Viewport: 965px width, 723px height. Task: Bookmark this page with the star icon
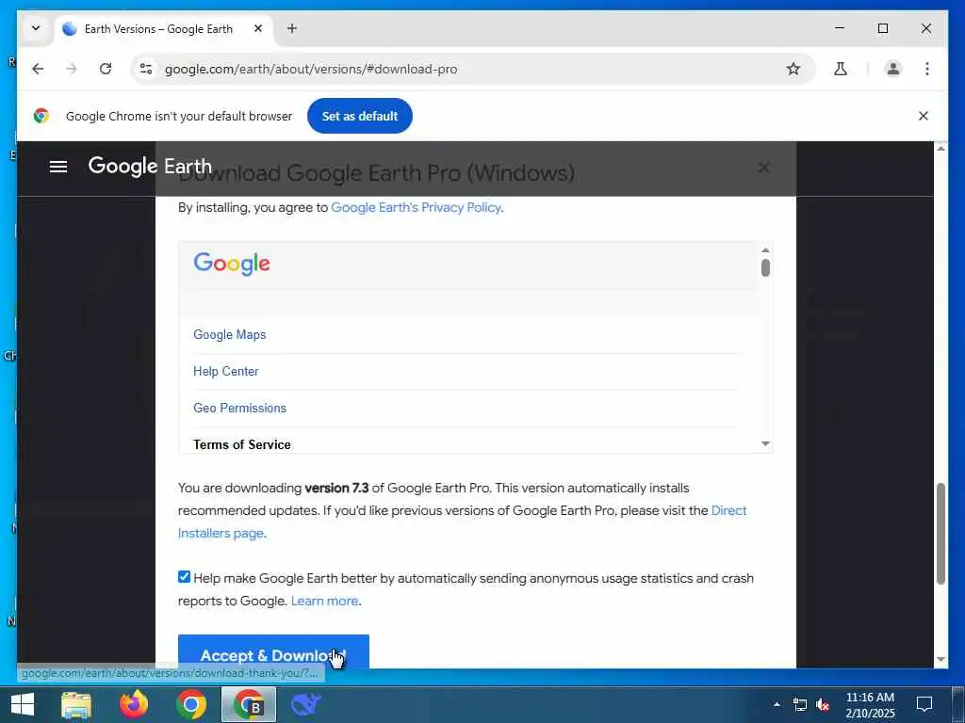point(793,69)
